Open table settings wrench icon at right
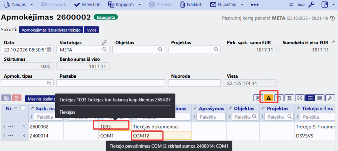The image size is (338, 151). pyautogui.click(x=330, y=98)
